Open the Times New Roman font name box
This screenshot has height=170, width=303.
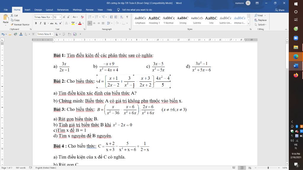(x=43, y=17)
